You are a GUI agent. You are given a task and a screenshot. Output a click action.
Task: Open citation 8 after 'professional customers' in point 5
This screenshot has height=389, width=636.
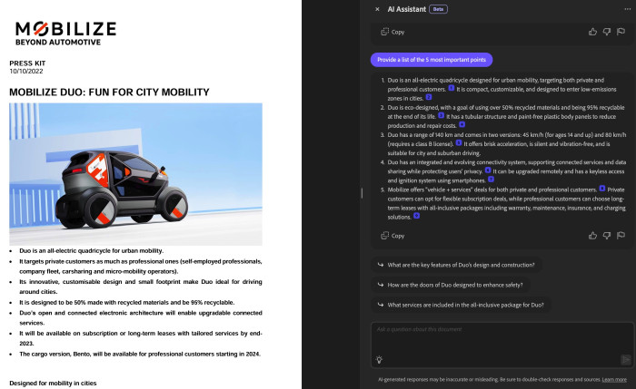click(x=602, y=189)
